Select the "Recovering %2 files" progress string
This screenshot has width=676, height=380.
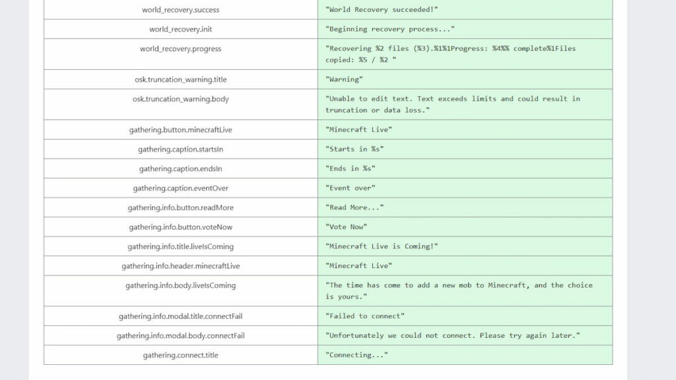tap(450, 54)
